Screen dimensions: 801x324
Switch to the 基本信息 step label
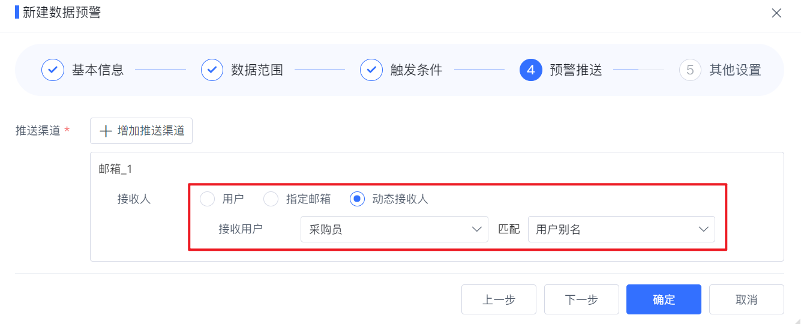tap(98, 70)
